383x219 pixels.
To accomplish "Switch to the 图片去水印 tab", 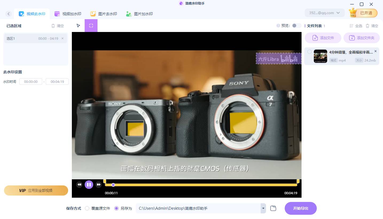I will [x=104, y=14].
